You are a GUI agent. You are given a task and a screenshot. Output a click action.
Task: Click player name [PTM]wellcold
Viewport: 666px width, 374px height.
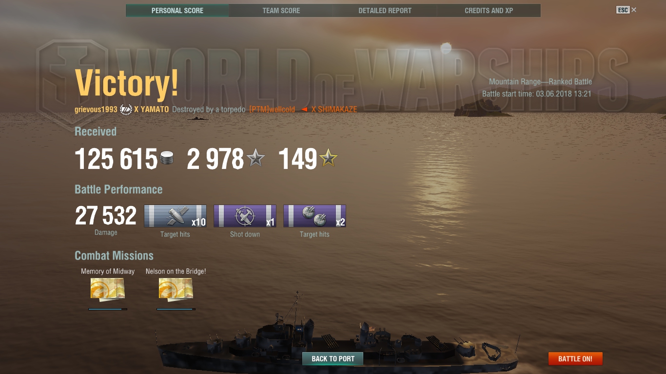[272, 110]
